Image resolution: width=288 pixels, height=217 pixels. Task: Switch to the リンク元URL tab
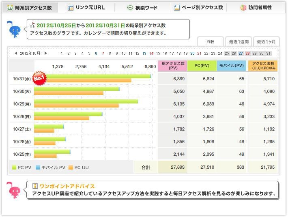86,8
